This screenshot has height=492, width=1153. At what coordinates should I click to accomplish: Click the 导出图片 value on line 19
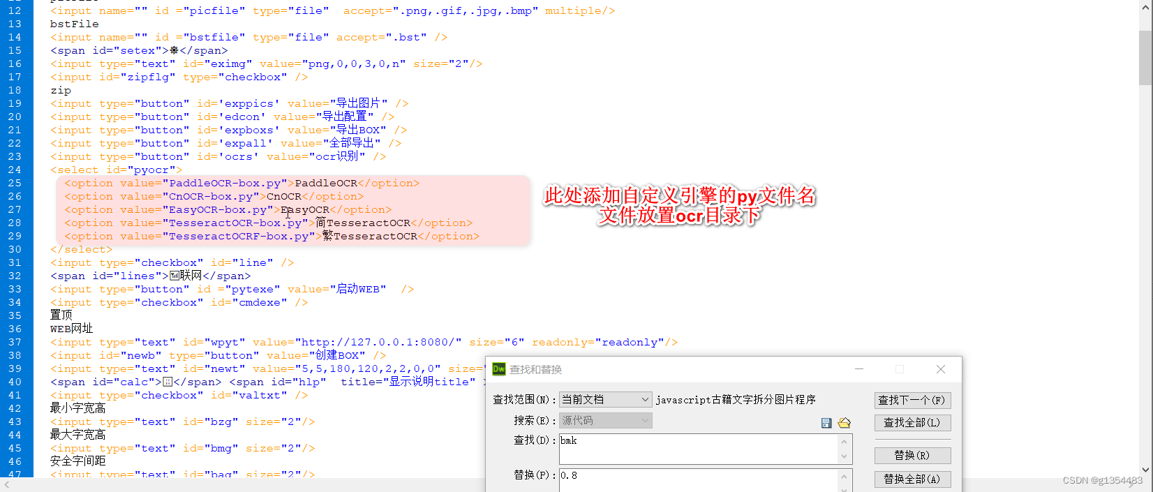point(358,103)
